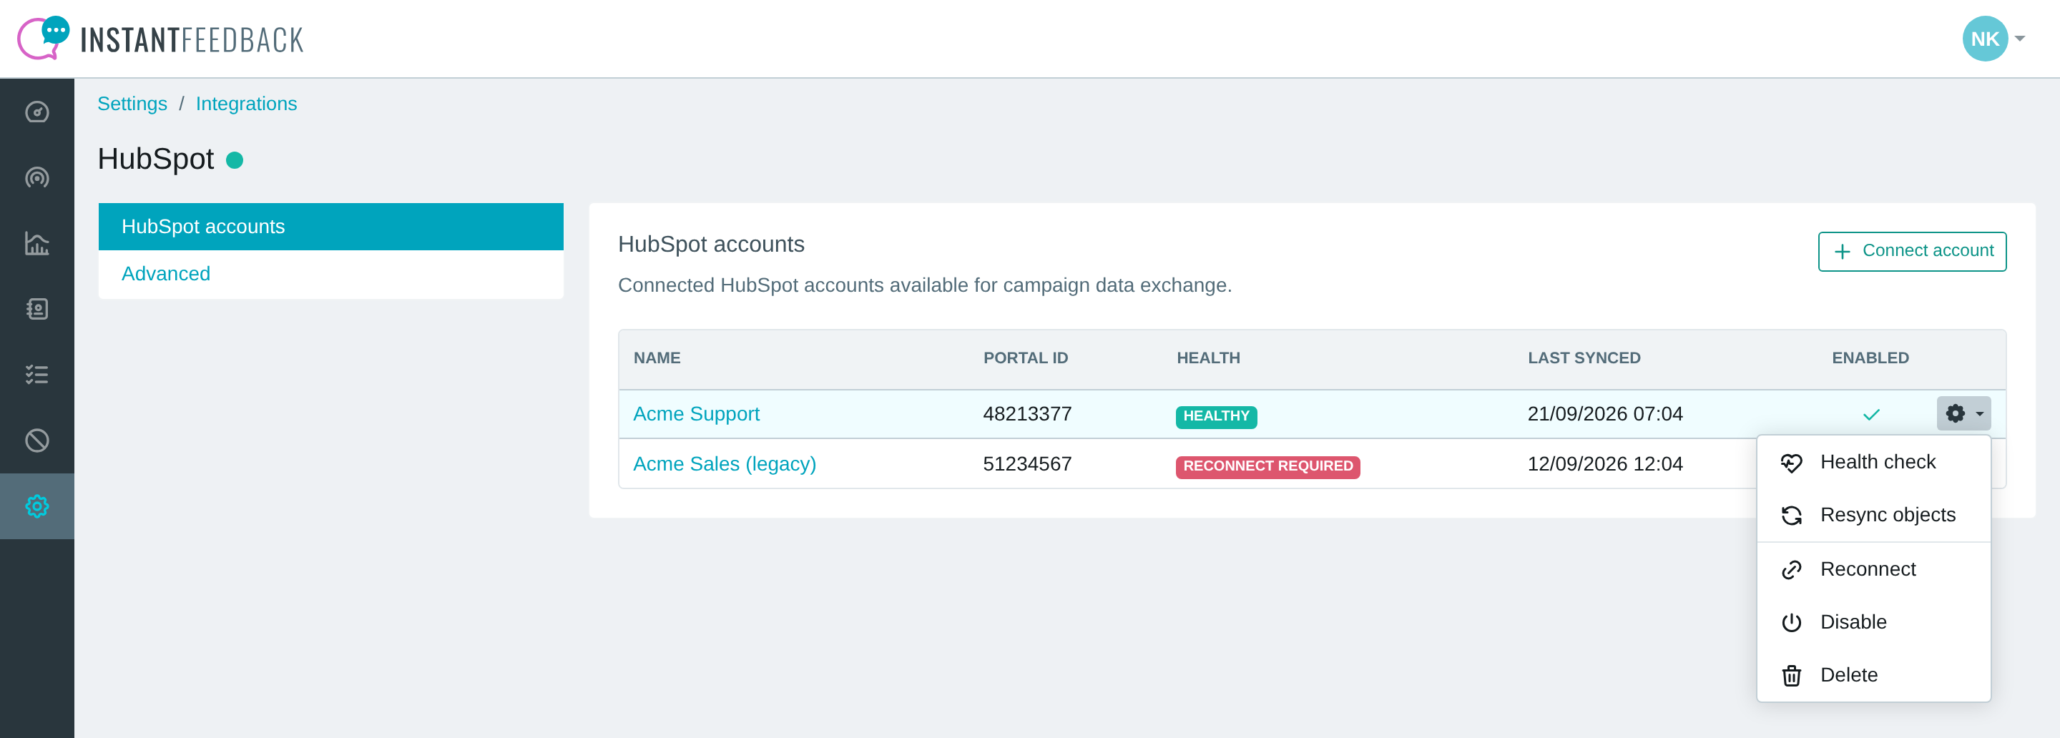Click the HubSpot page heading
The width and height of the screenshot is (2060, 738).
156,158
